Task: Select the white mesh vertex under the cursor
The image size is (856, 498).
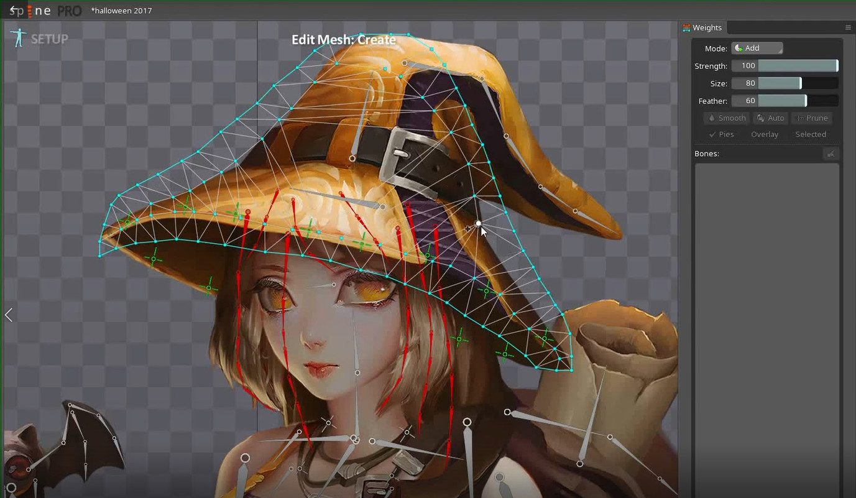Action: (478, 223)
